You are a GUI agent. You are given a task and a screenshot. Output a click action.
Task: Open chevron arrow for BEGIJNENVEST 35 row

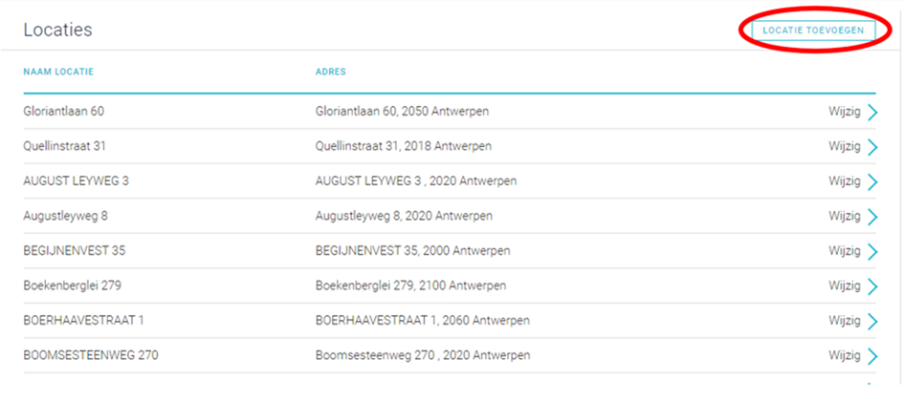click(x=872, y=251)
